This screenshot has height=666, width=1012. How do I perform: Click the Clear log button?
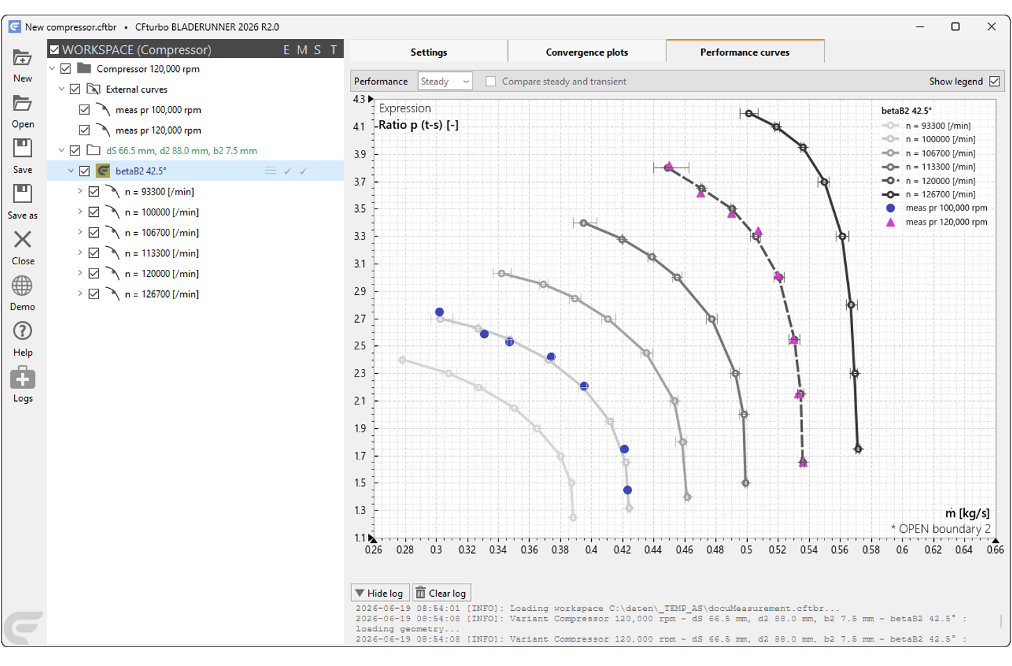coord(441,593)
